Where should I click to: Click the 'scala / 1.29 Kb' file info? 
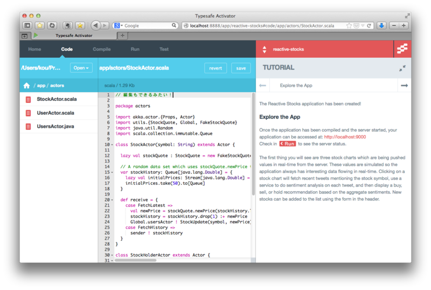point(119,86)
